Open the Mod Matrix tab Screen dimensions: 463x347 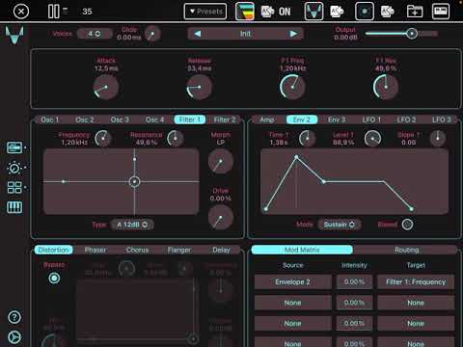[x=302, y=250]
